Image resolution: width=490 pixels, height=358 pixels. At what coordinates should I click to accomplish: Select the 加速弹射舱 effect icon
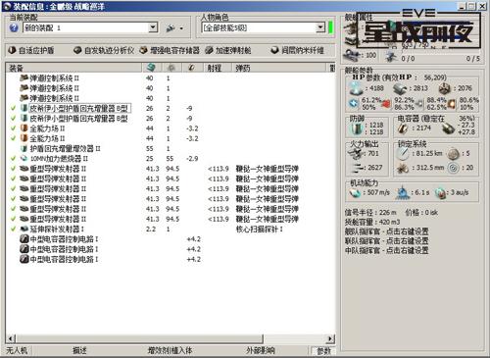pos(209,50)
